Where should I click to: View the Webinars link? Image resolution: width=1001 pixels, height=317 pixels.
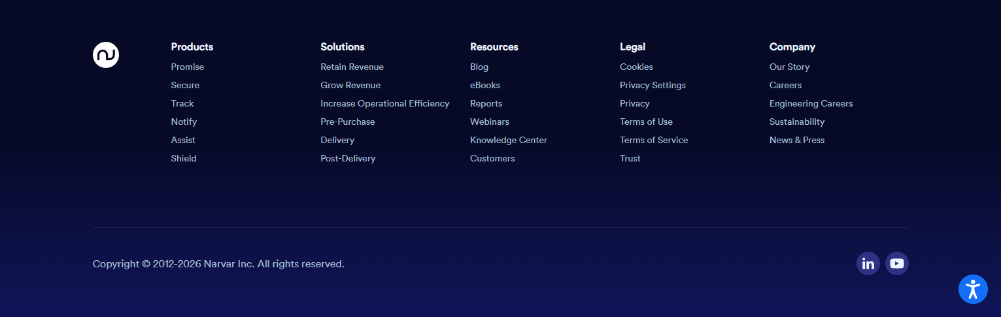pyautogui.click(x=490, y=122)
